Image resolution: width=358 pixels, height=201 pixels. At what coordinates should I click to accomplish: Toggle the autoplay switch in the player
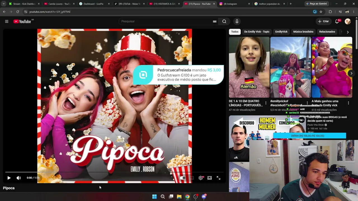pyautogui.click(x=183, y=178)
